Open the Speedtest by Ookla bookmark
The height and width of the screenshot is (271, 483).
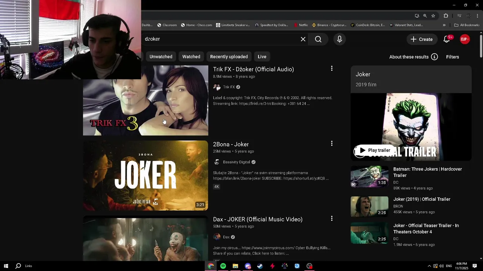coord(271,25)
